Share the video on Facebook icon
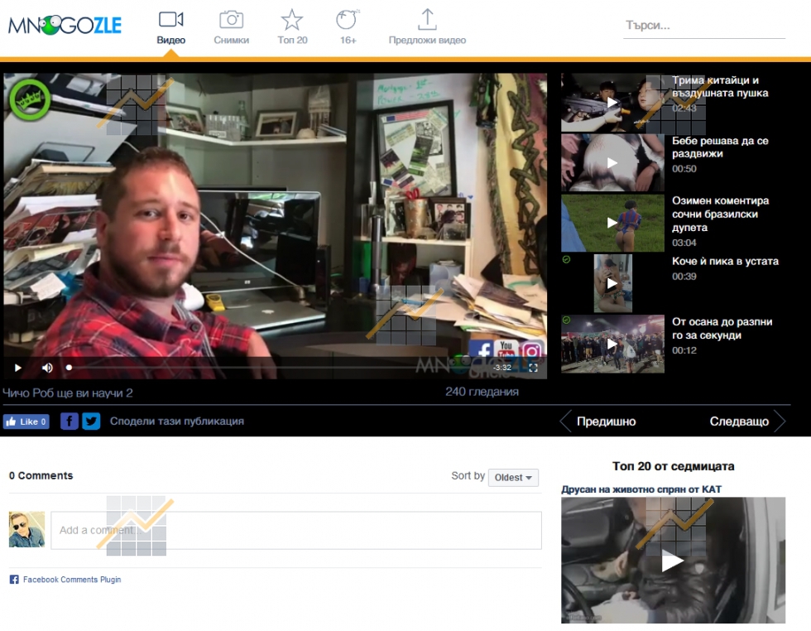 coord(70,421)
